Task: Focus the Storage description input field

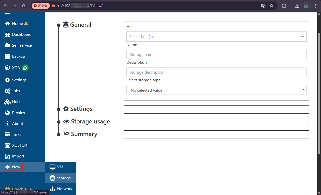Action: (216, 72)
